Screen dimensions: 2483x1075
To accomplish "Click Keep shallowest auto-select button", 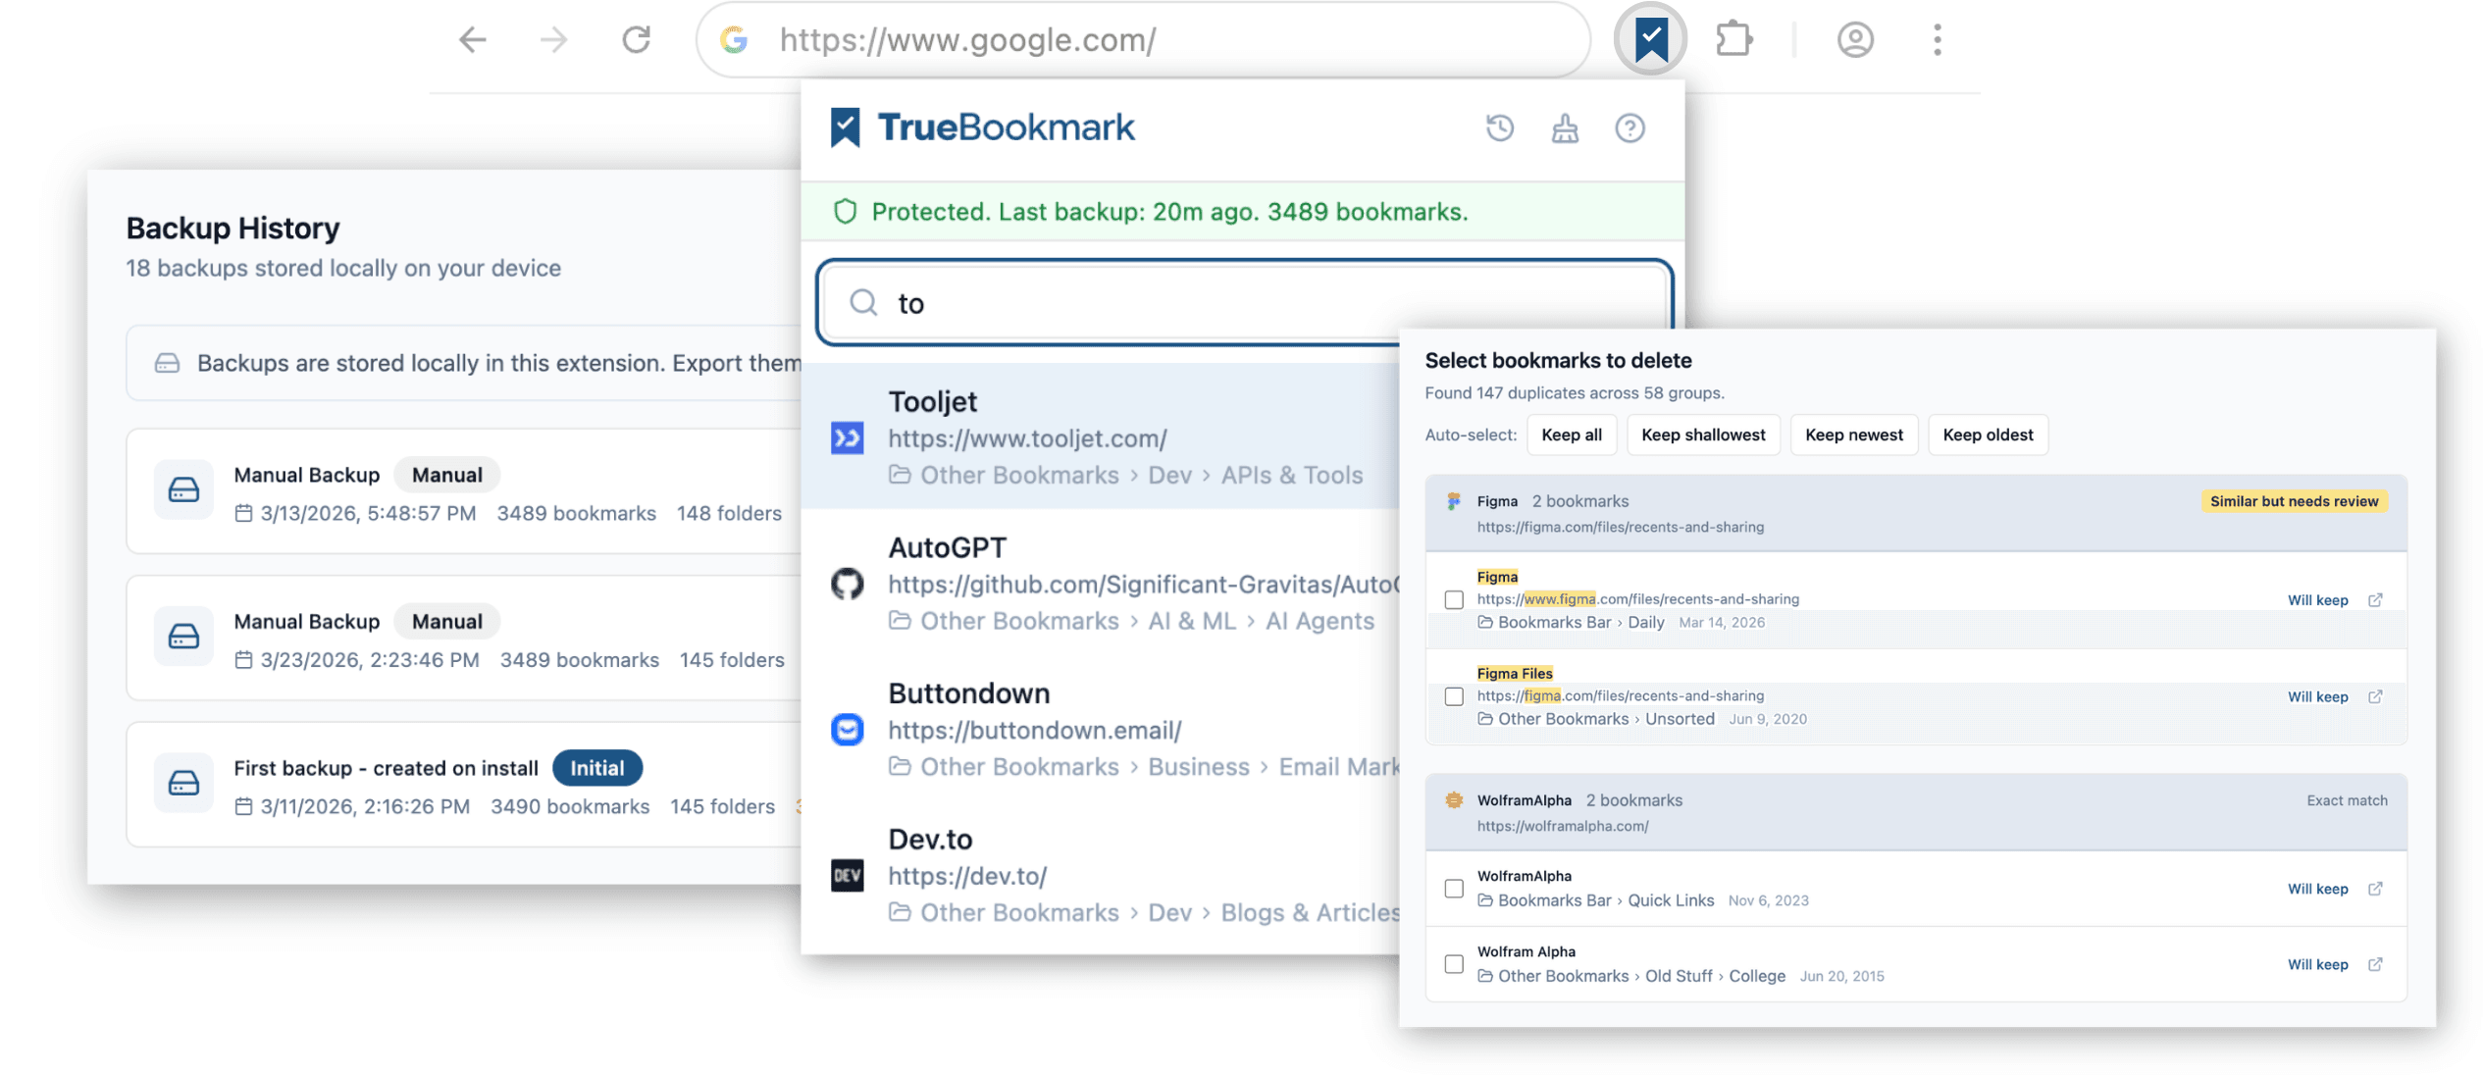I will click(x=1702, y=435).
